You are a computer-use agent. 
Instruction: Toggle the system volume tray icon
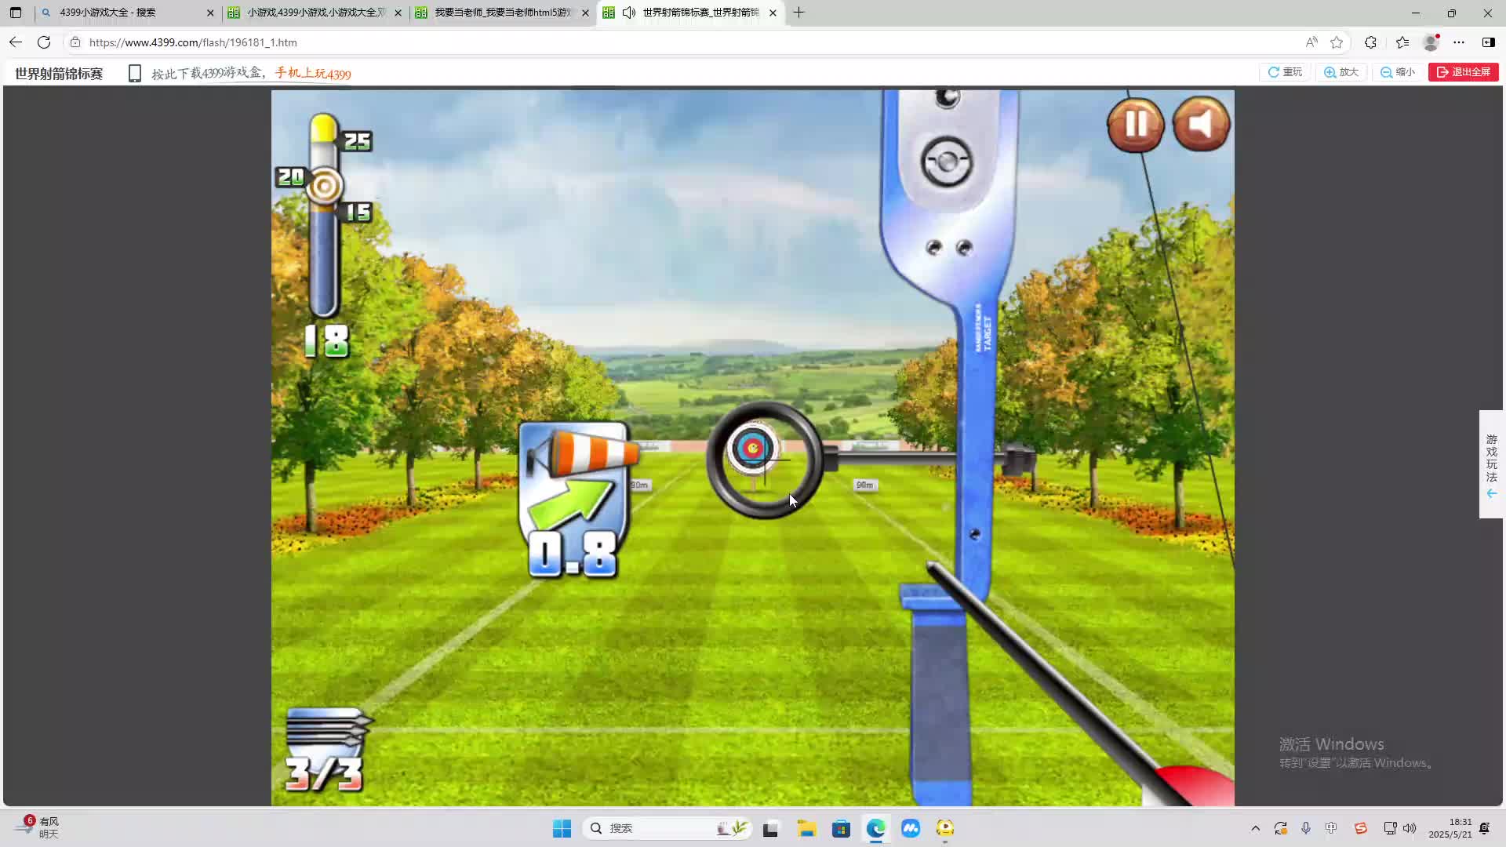tap(1410, 828)
